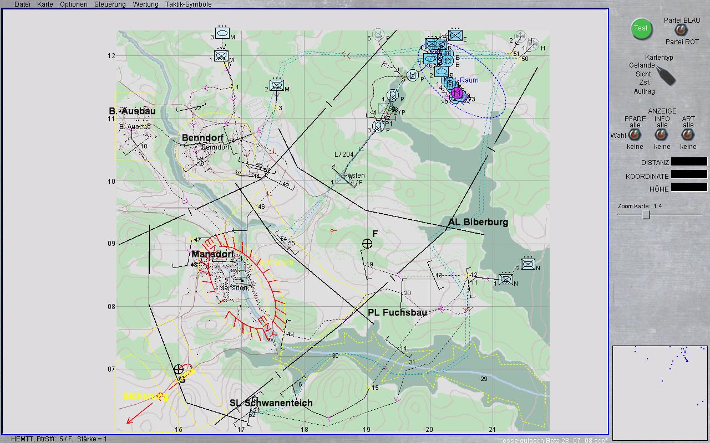Select unit 2 N east of Fuchsbau
Viewport: 710px width, 443px height.
click(x=528, y=264)
